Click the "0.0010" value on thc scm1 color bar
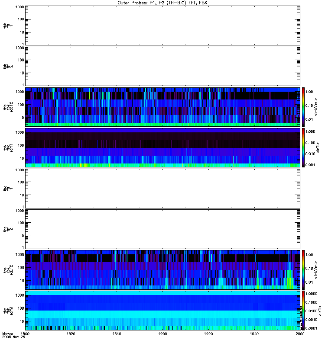The height and width of the screenshot is (346, 325). (x=311, y=320)
